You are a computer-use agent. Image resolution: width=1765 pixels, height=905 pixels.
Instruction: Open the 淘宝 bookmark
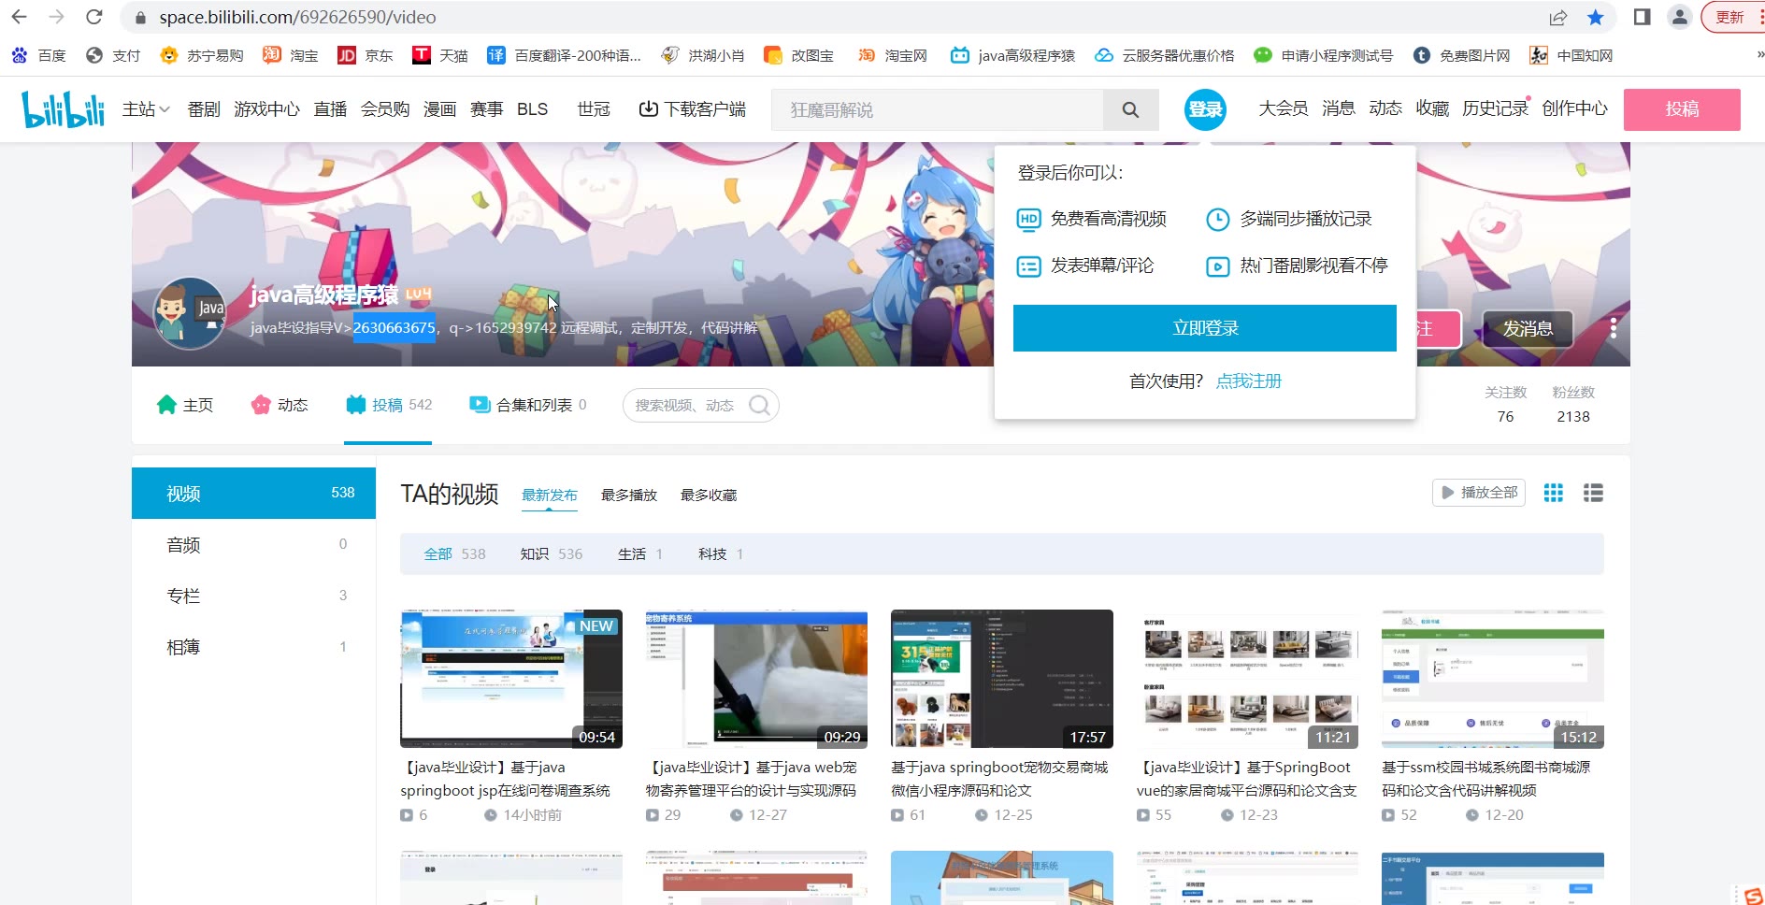[x=291, y=55]
